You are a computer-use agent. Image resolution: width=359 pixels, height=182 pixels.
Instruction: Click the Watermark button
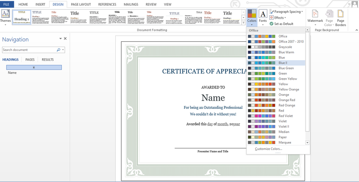click(315, 17)
